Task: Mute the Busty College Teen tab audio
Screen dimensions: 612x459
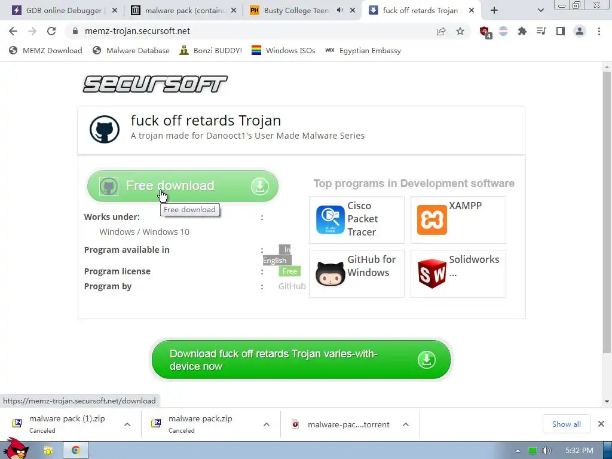Action: pyautogui.click(x=339, y=11)
